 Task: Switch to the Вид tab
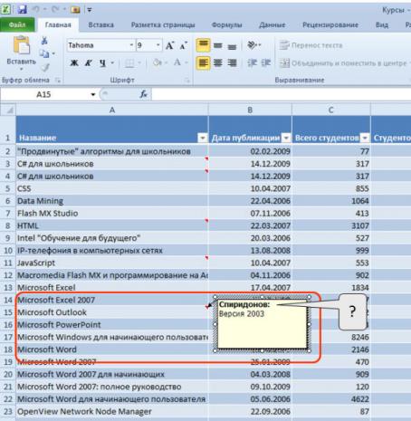pos(382,24)
